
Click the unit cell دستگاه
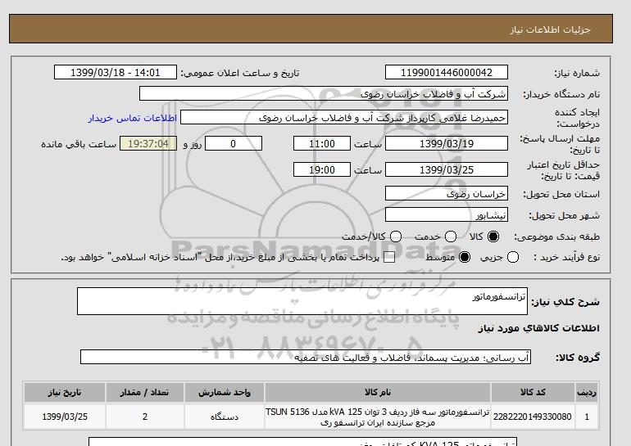pyautogui.click(x=225, y=417)
